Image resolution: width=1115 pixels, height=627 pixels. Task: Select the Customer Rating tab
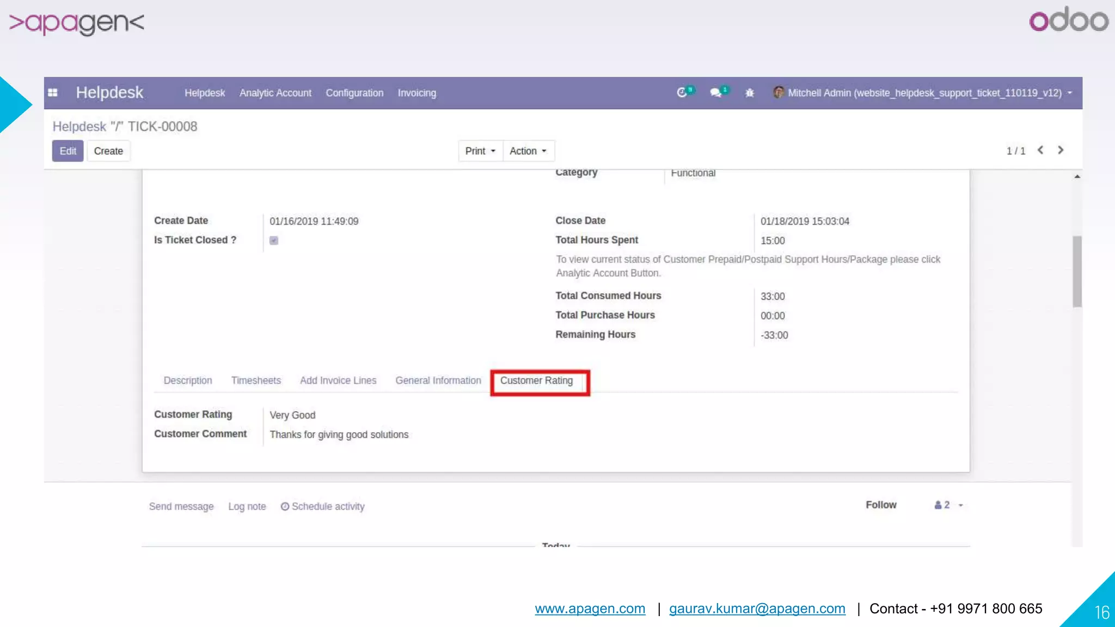click(536, 380)
